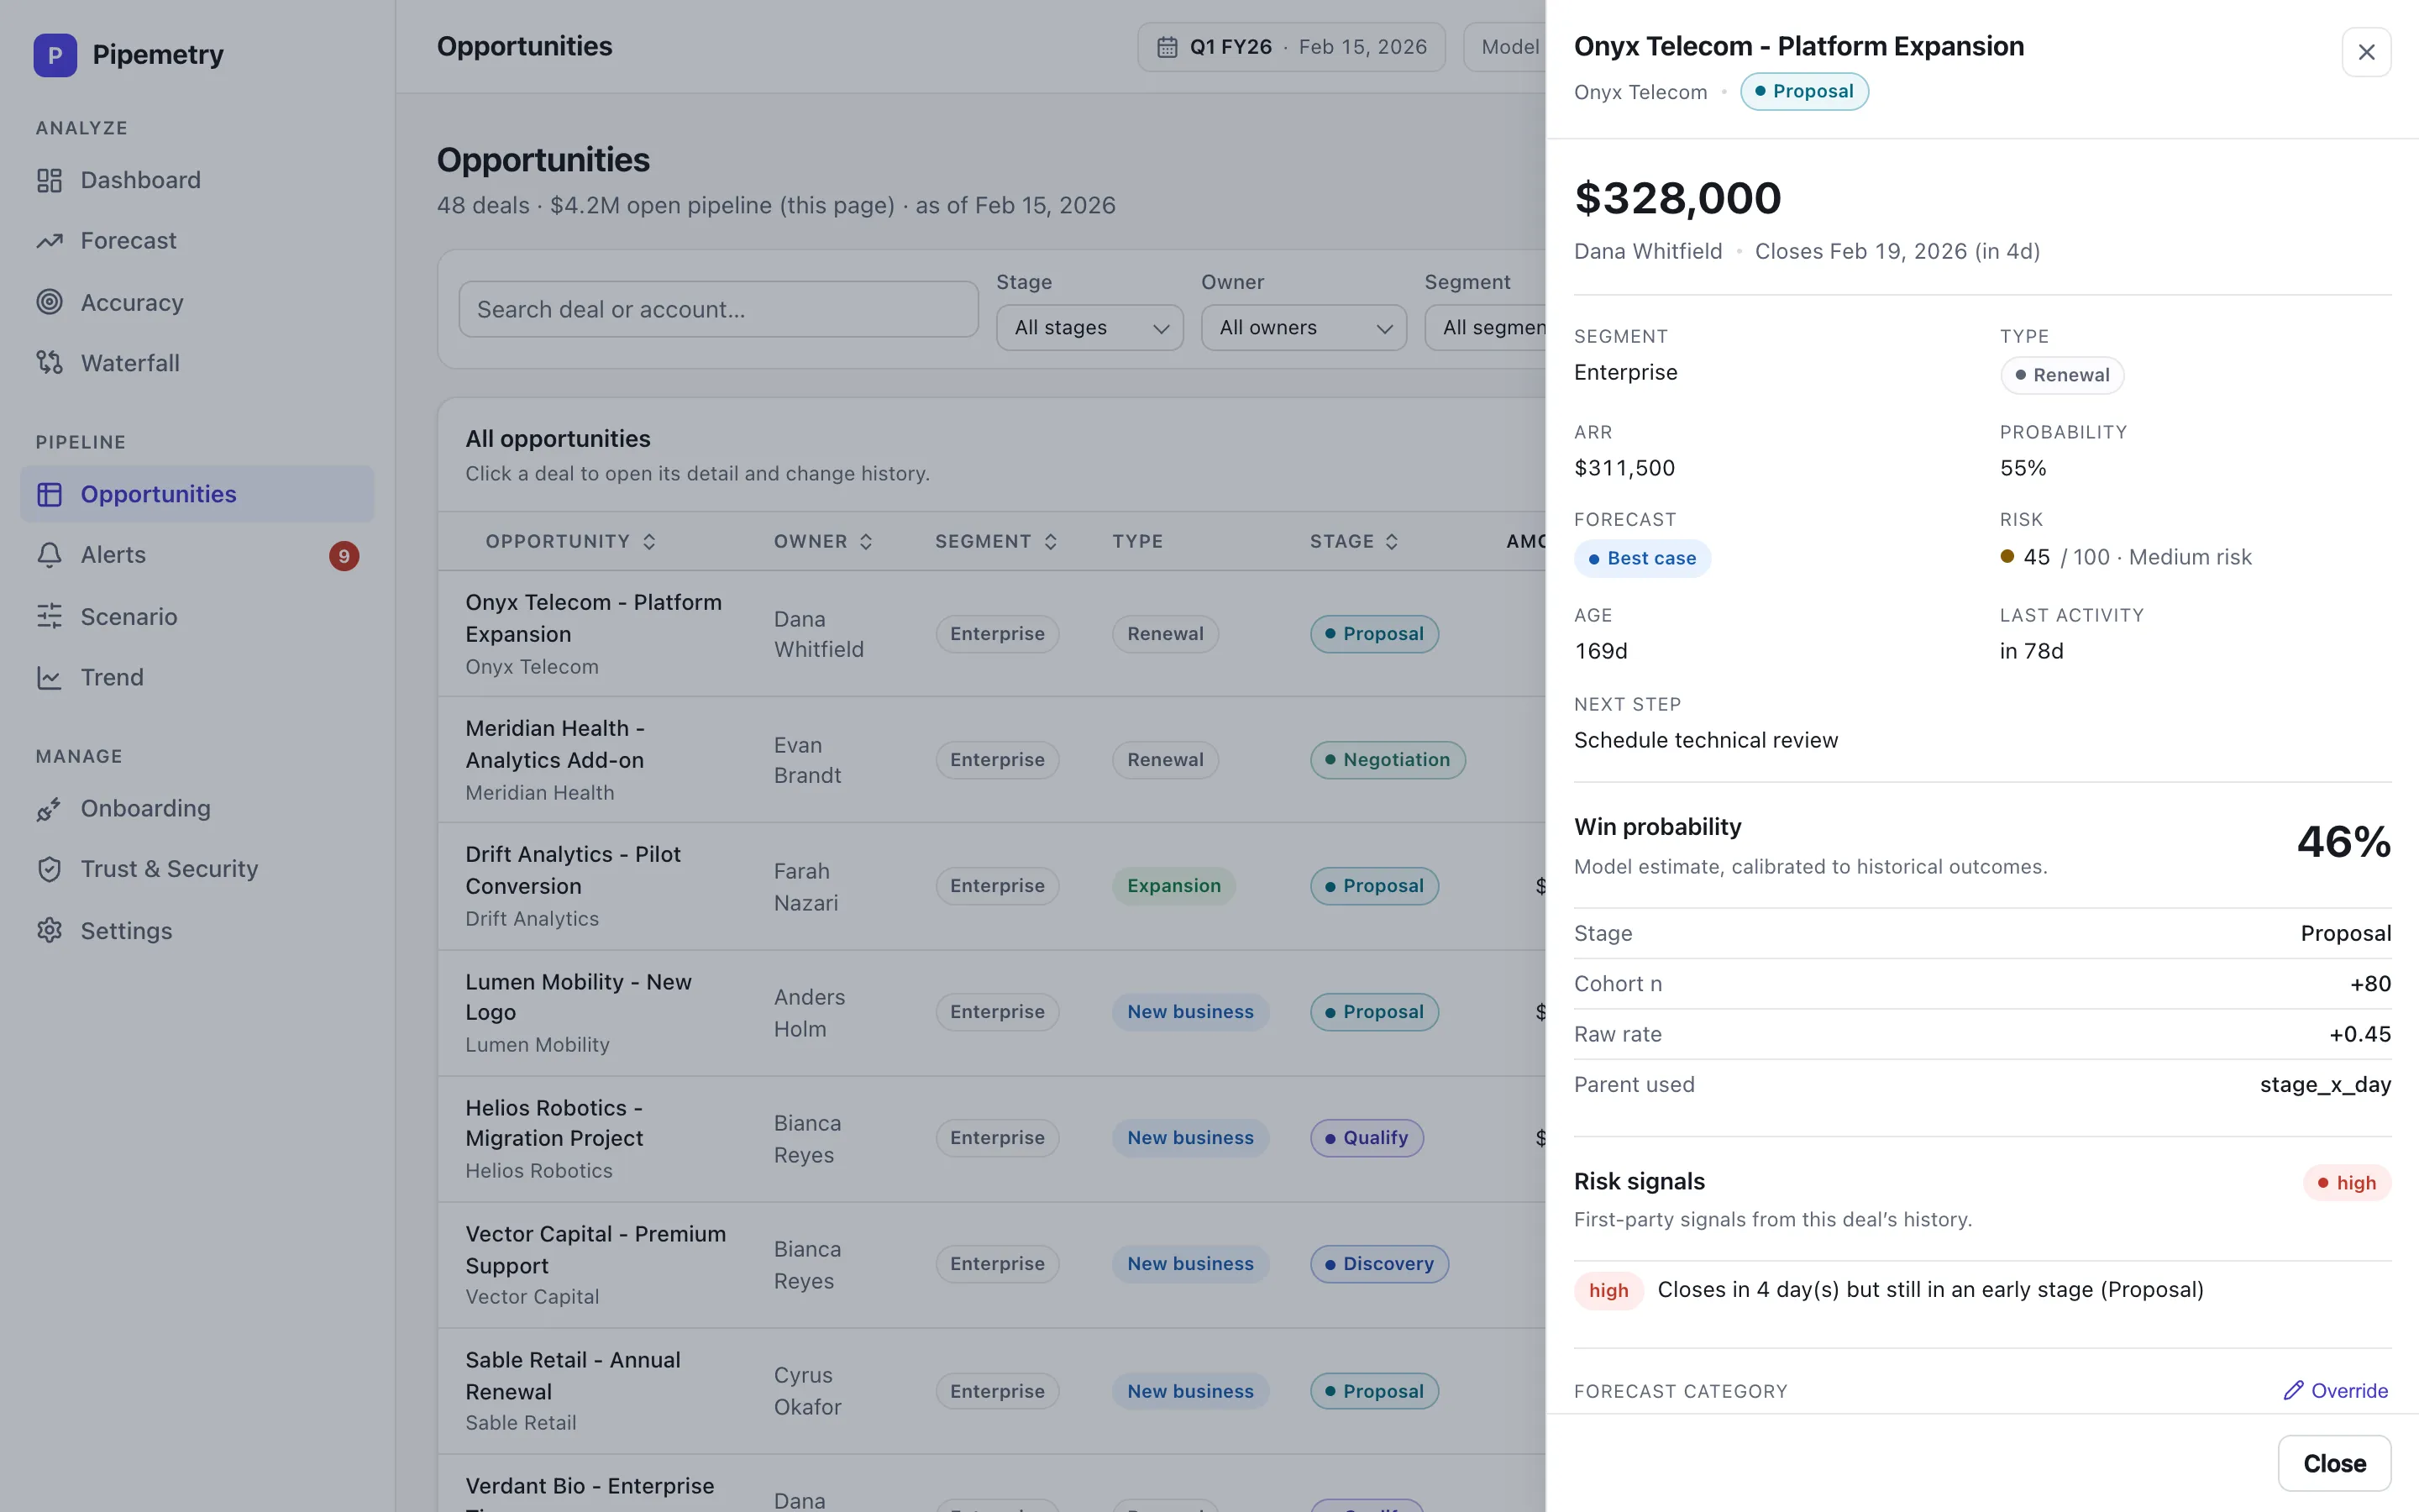The image size is (2419, 1512).
Task: Click the Opportunities table icon
Action: coord(49,494)
